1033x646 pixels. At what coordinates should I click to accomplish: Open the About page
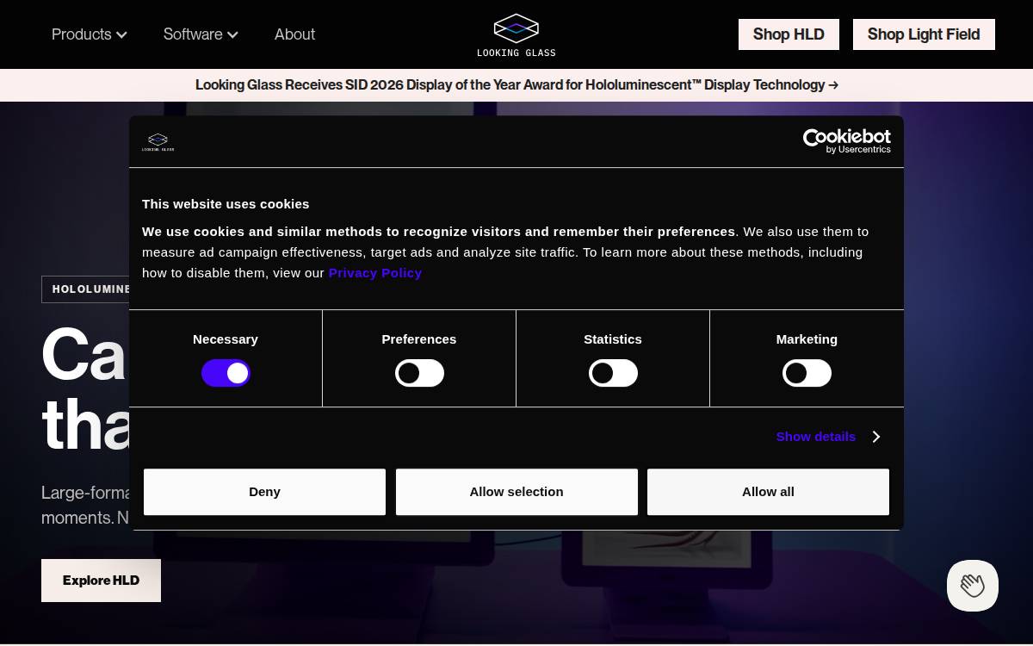(x=294, y=34)
